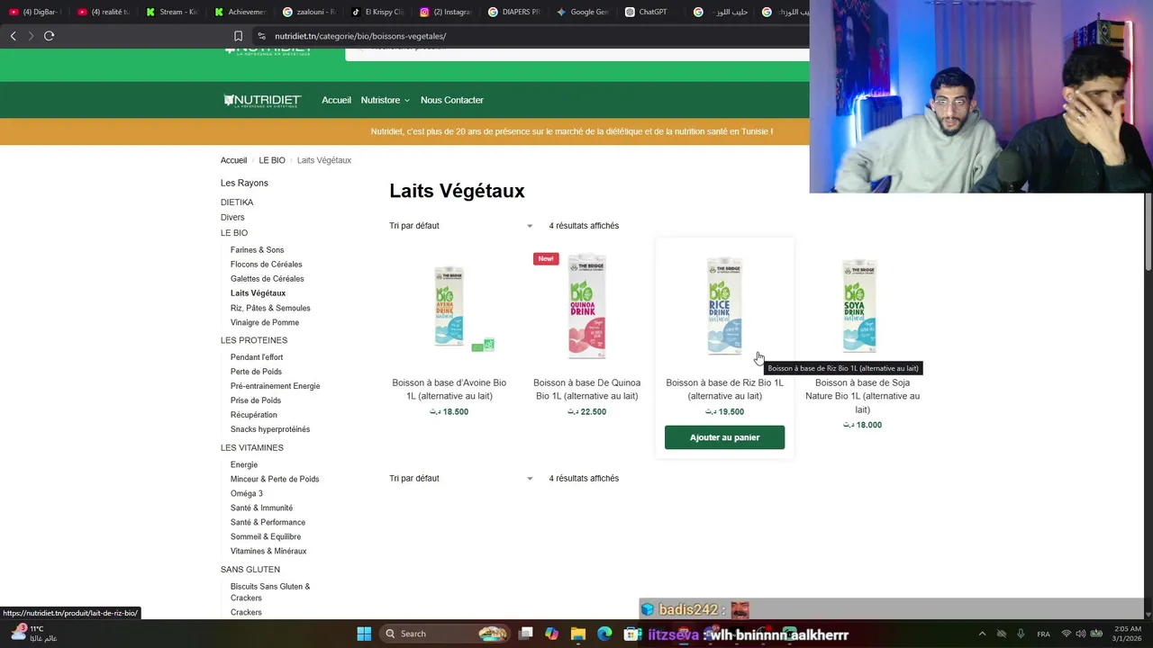Switch to the ChatGPT tab
Viewport: 1153px width, 648px height.
click(x=651, y=12)
